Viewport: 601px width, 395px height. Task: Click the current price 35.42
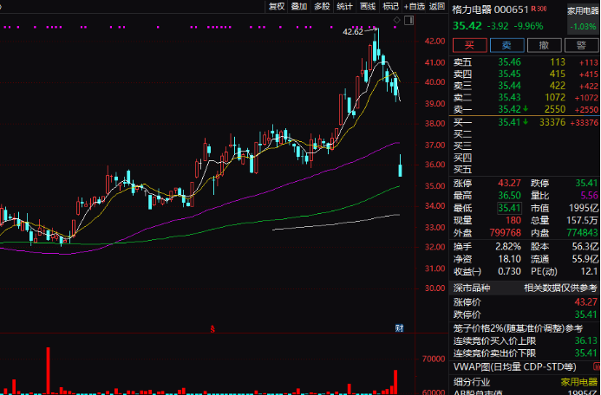(467, 26)
